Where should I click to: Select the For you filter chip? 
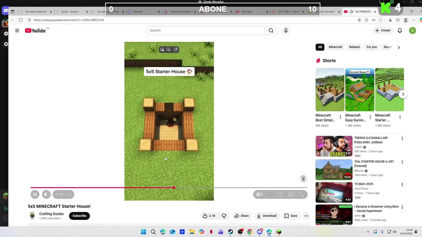pyautogui.click(x=372, y=47)
